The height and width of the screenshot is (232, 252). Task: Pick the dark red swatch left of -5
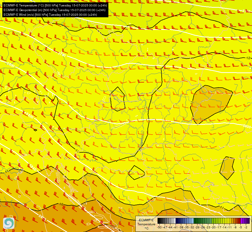[240, 221]
